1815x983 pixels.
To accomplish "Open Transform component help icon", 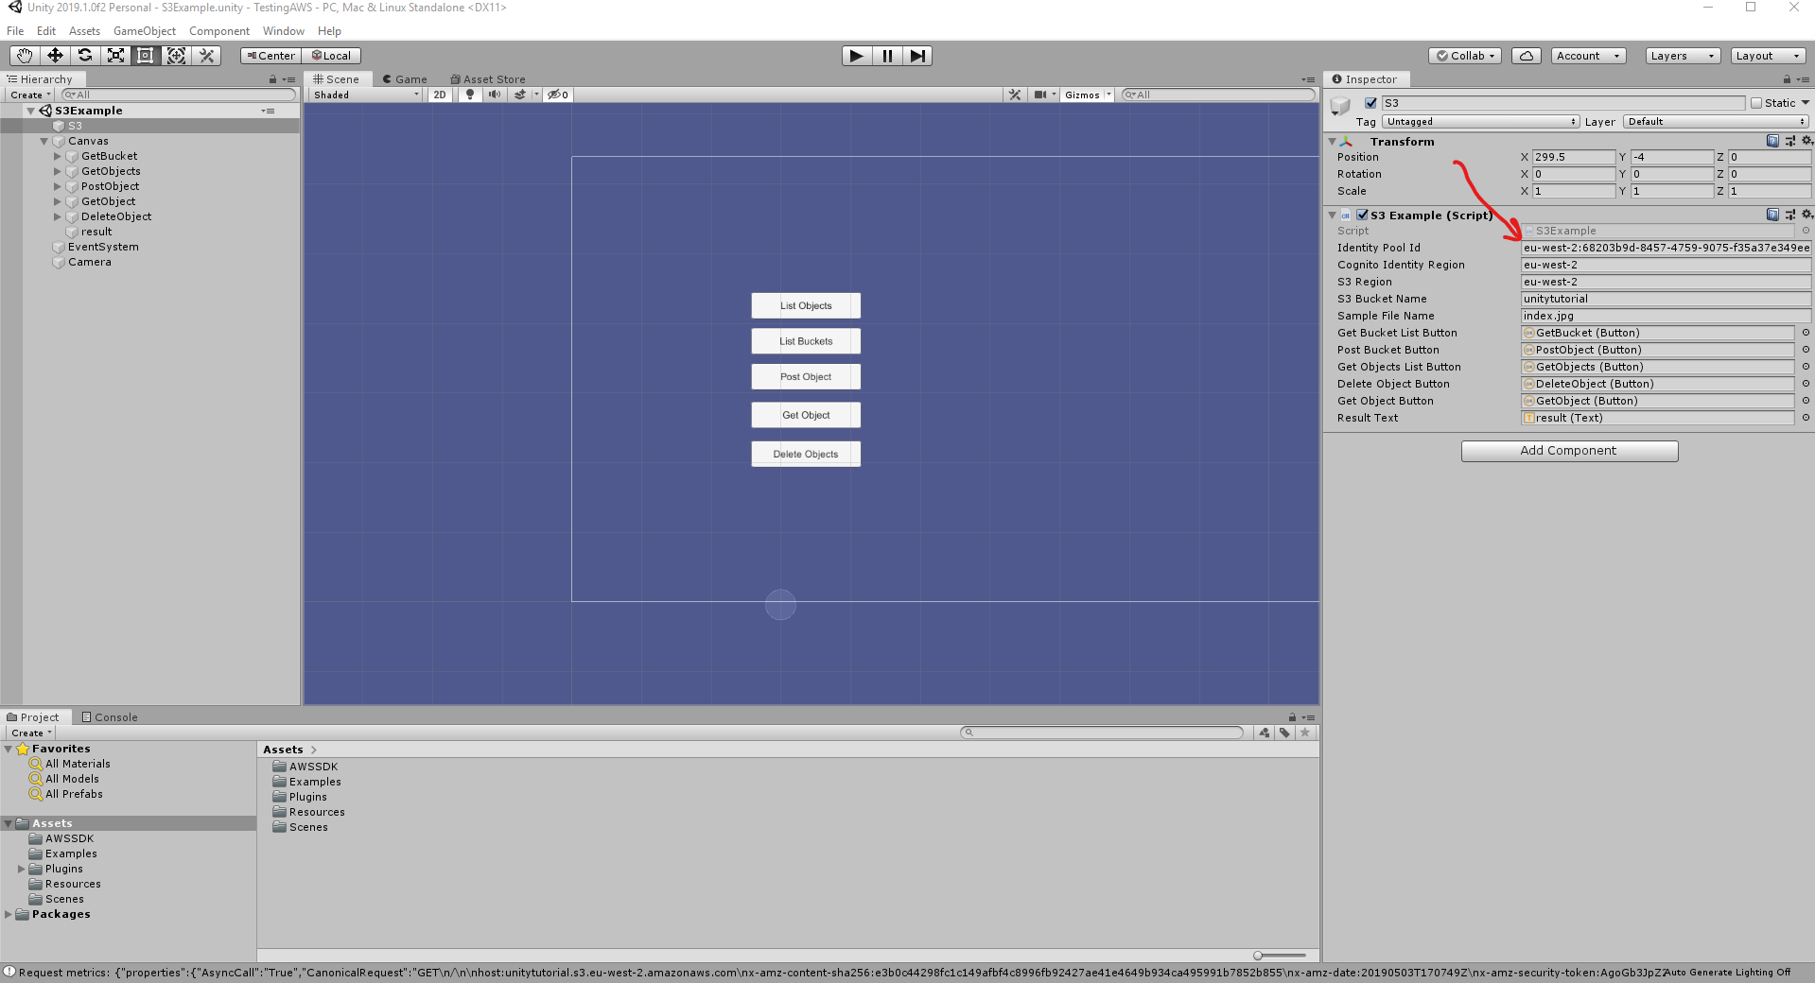I will tap(1773, 141).
